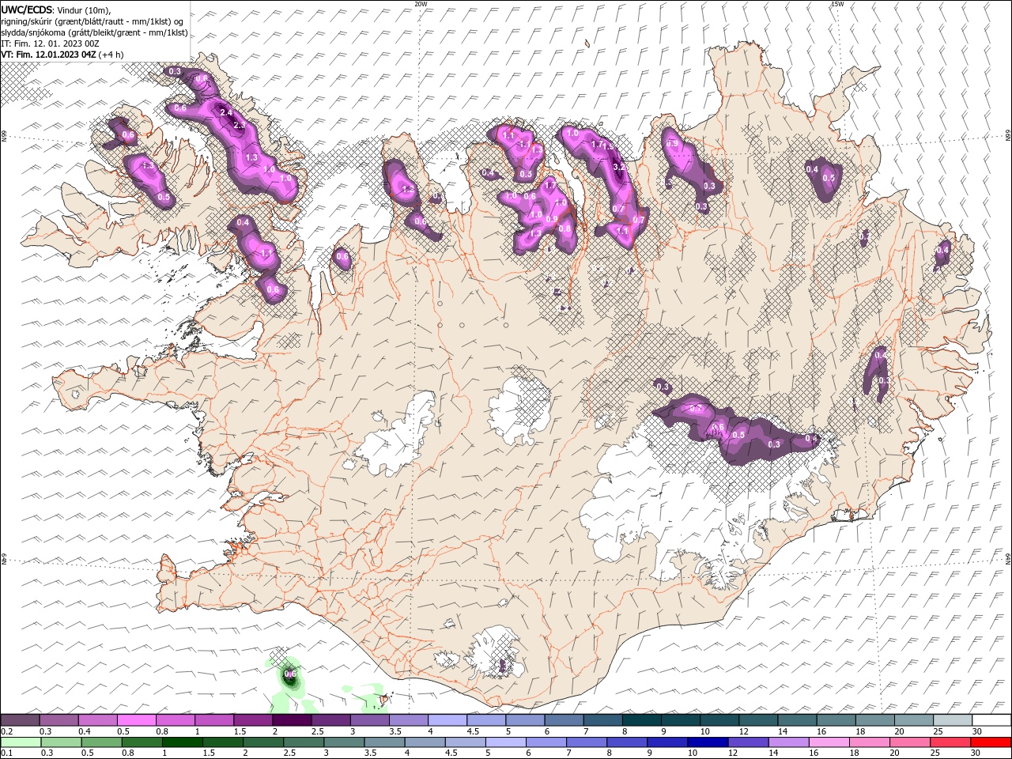Viewport: 1012px width, 759px height.
Task: Click the light grey 25–30 snow legend swatch
Action: pyautogui.click(x=953, y=720)
